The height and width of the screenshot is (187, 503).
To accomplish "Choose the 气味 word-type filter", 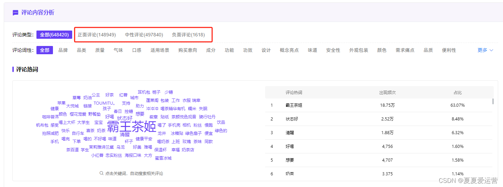I will (x=118, y=50).
